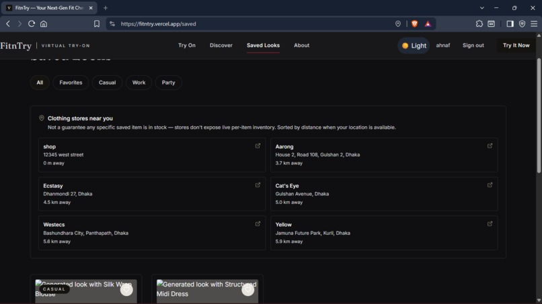Toggle the Light theme switch

(x=414, y=46)
